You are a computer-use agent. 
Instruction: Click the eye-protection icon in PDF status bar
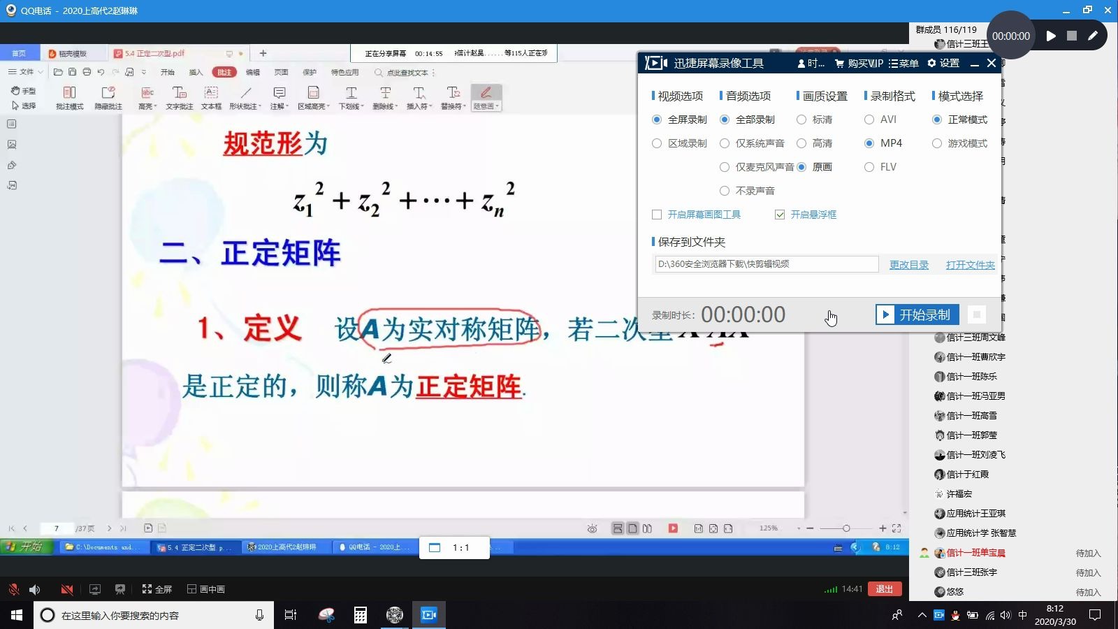592,528
